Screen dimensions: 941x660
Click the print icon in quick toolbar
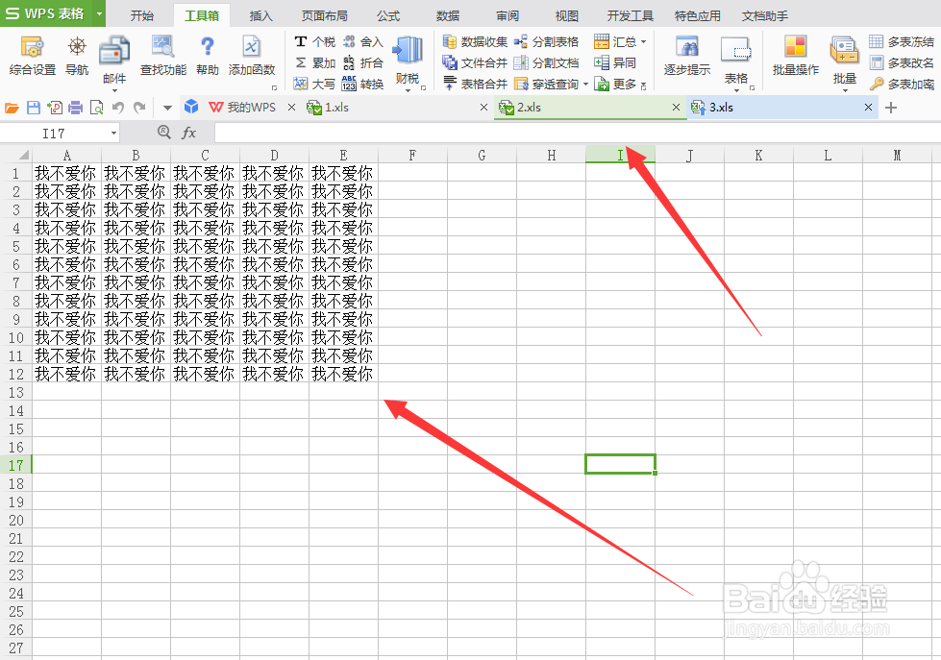[x=76, y=108]
